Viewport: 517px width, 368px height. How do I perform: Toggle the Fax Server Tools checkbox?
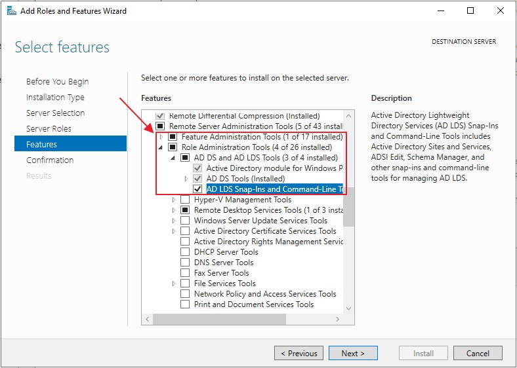[186, 273]
